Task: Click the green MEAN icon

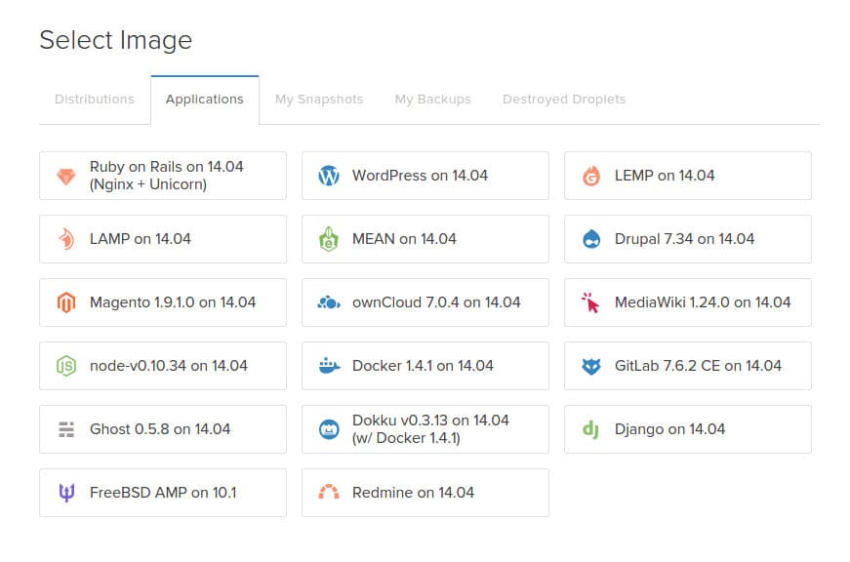Action: pyautogui.click(x=329, y=239)
